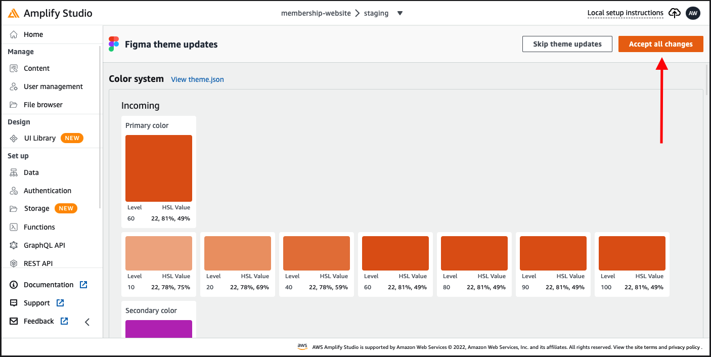Select large Primary color swatch
The image size is (711, 357).
(159, 168)
